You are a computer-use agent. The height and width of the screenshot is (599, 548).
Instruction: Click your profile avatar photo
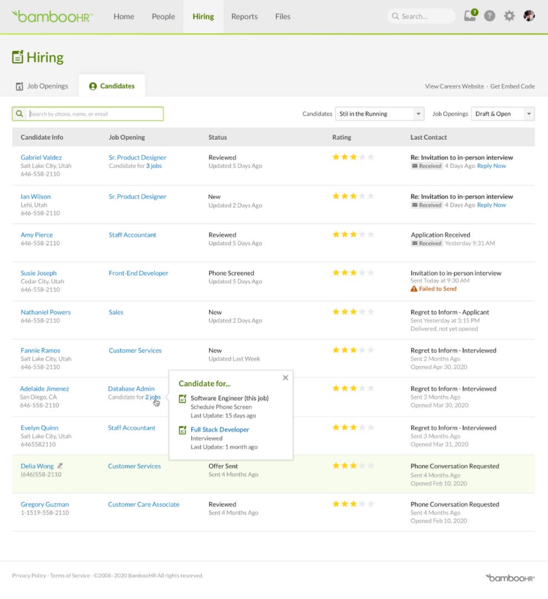coord(529,16)
